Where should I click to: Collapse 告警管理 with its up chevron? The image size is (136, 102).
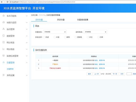pyautogui.click(x=27, y=63)
